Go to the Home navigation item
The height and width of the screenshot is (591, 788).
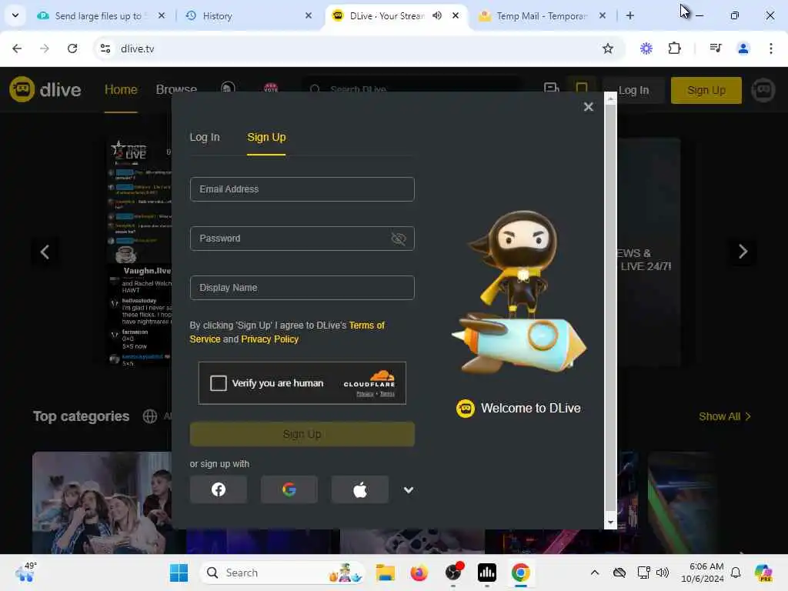tap(121, 89)
